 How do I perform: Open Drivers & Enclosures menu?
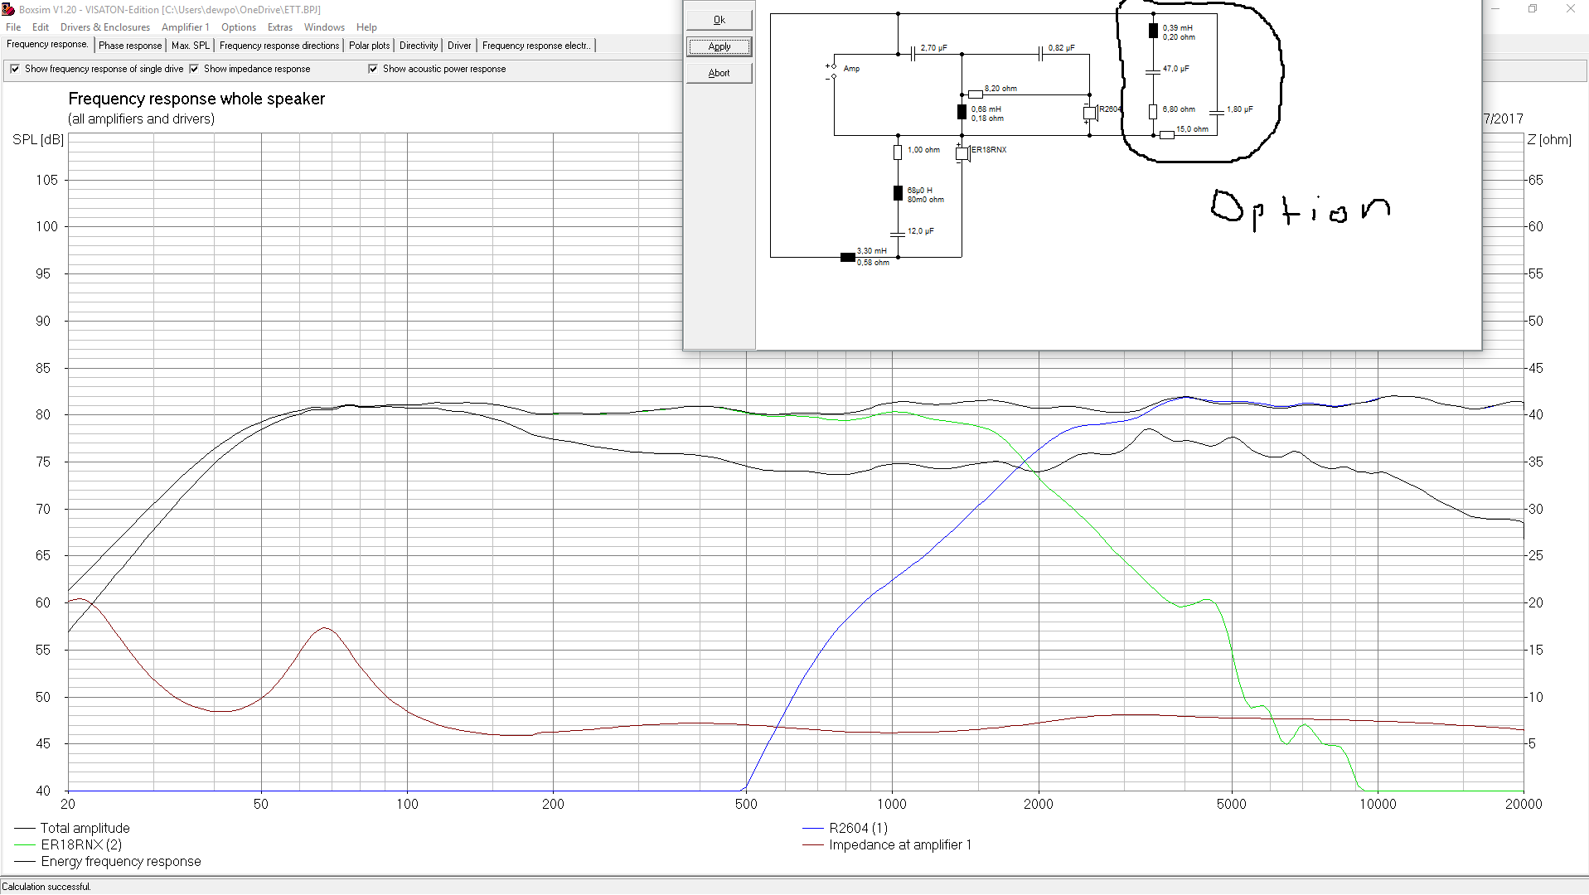click(105, 27)
